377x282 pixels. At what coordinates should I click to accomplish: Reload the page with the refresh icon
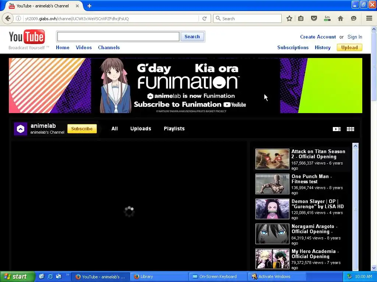click(x=205, y=18)
